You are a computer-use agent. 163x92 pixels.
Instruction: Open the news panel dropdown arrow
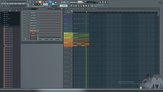click(x=107, y=6)
